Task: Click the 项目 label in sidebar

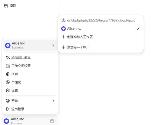Action: (13, 6)
